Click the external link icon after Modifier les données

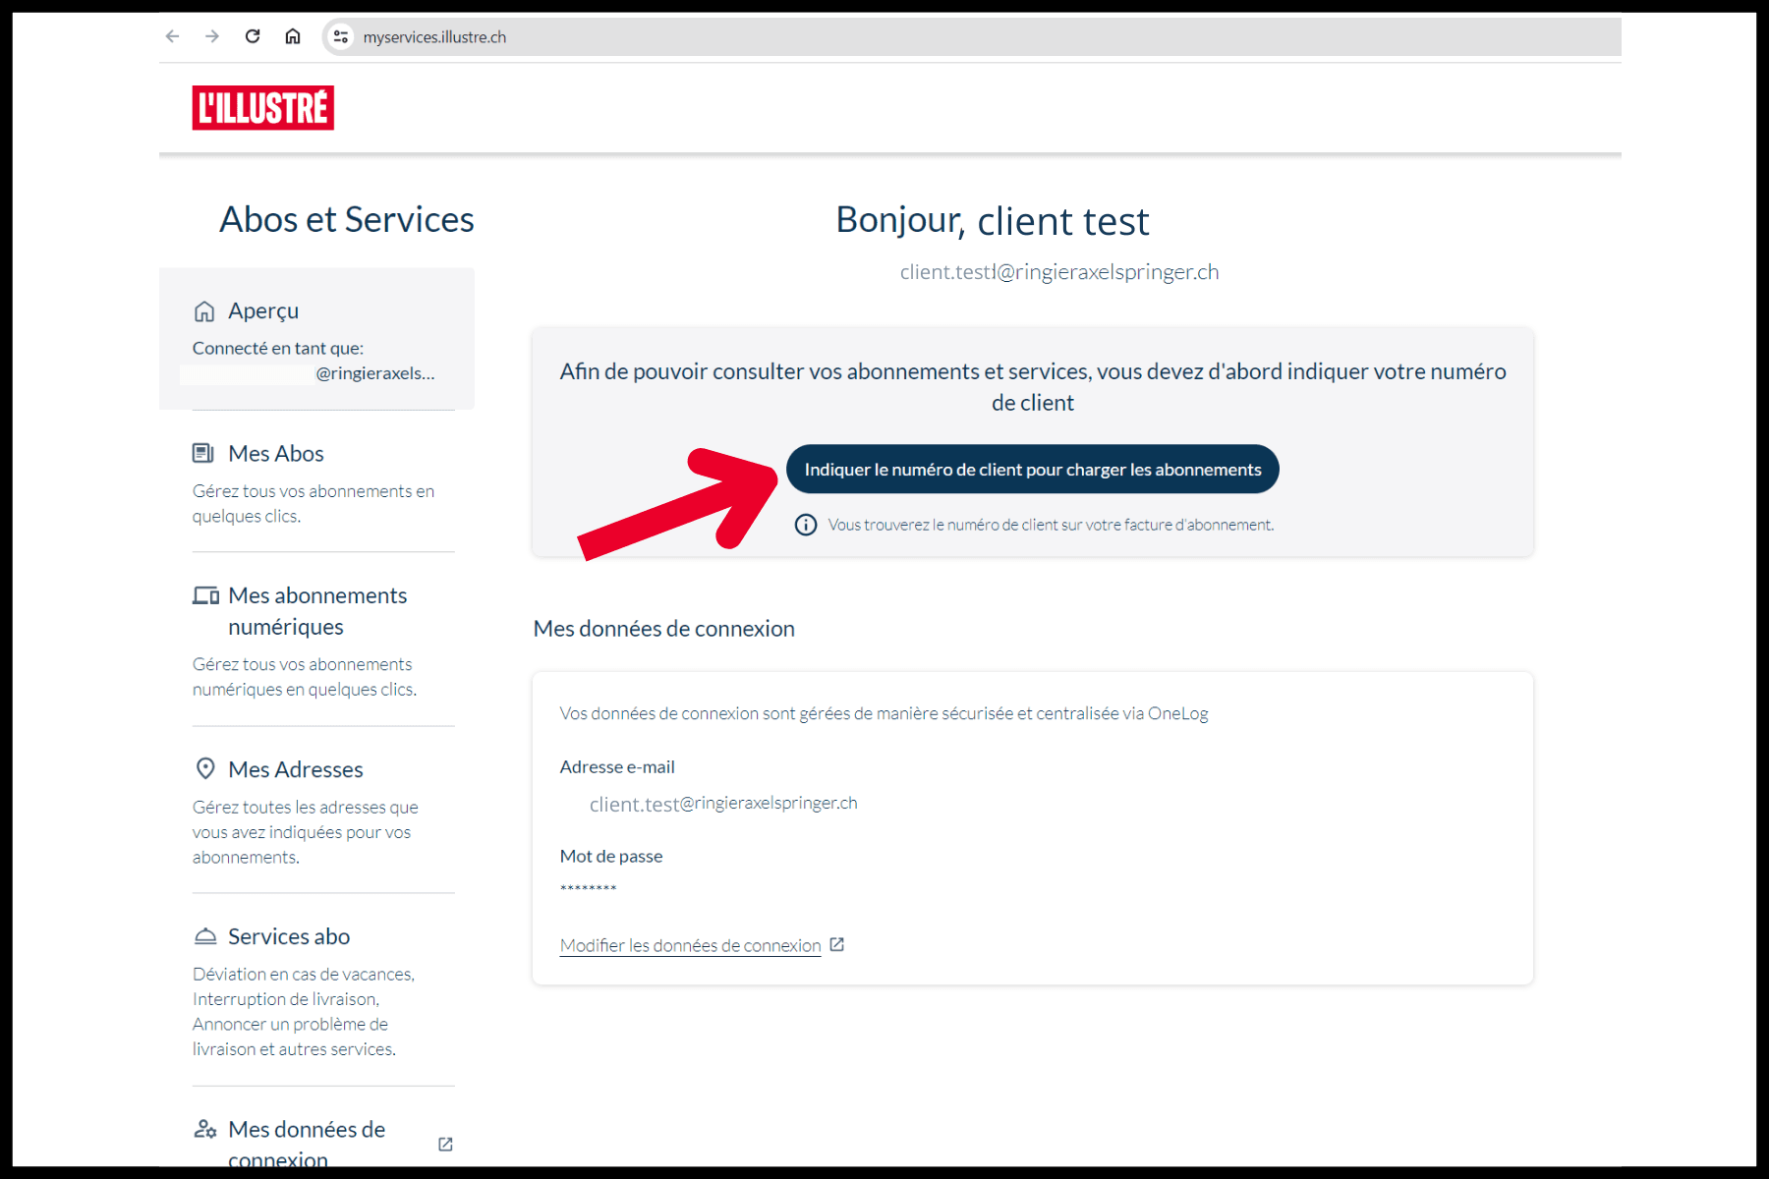[x=836, y=944]
